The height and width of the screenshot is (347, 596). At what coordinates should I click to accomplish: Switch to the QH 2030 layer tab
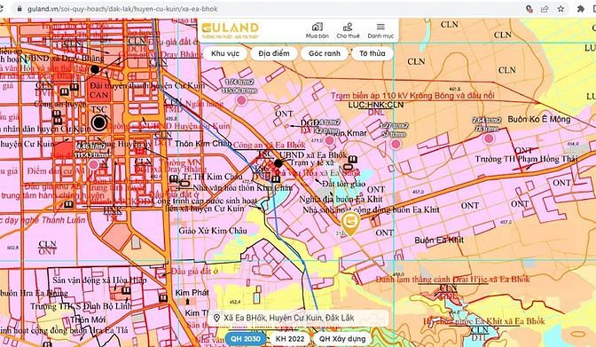(246, 339)
